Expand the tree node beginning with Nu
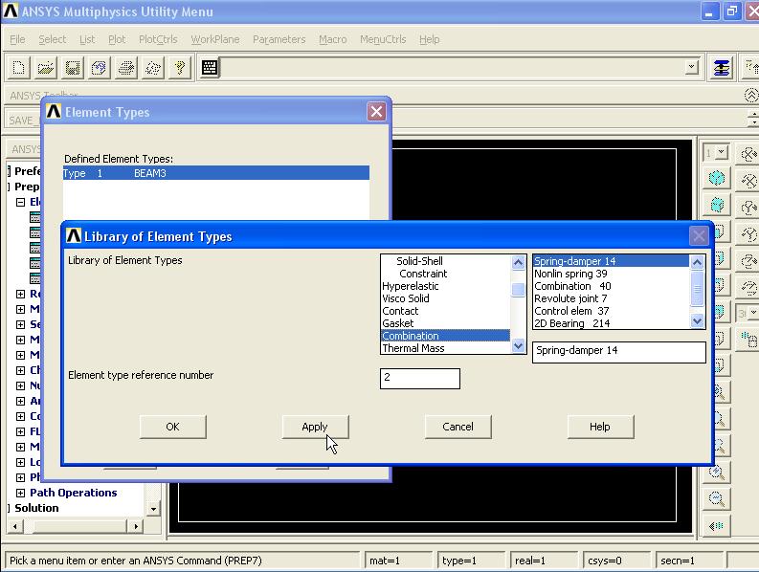Screen dimensions: 759x572 pyautogui.click(x=20, y=385)
